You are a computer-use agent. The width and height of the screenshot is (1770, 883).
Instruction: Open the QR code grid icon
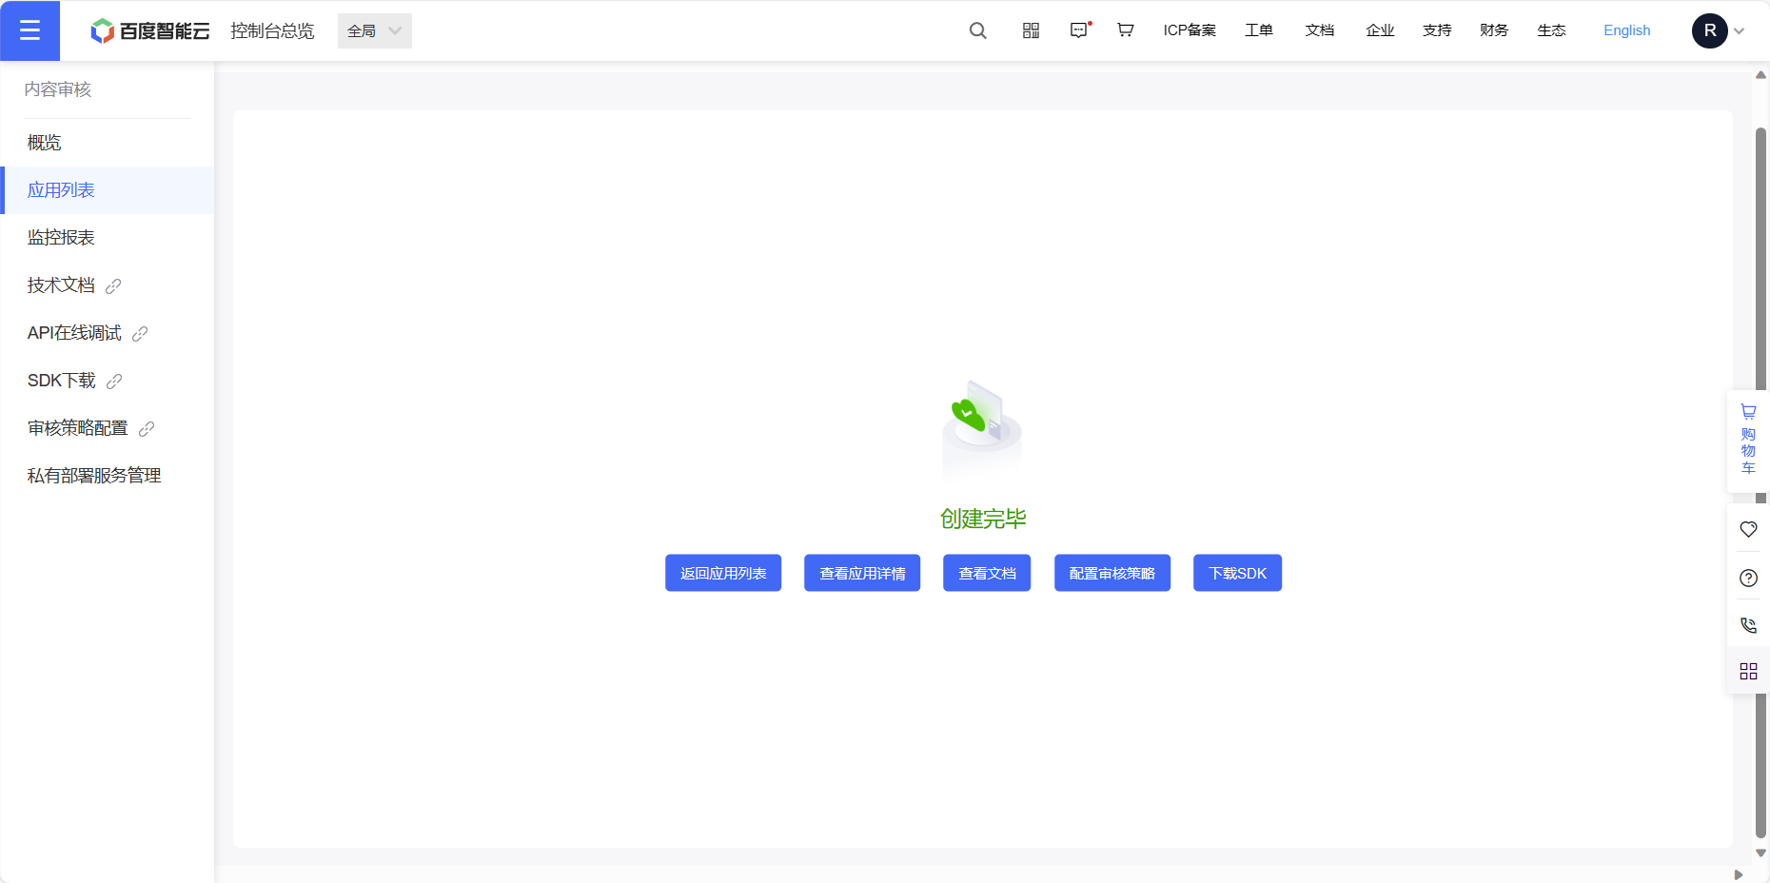pos(1031,30)
